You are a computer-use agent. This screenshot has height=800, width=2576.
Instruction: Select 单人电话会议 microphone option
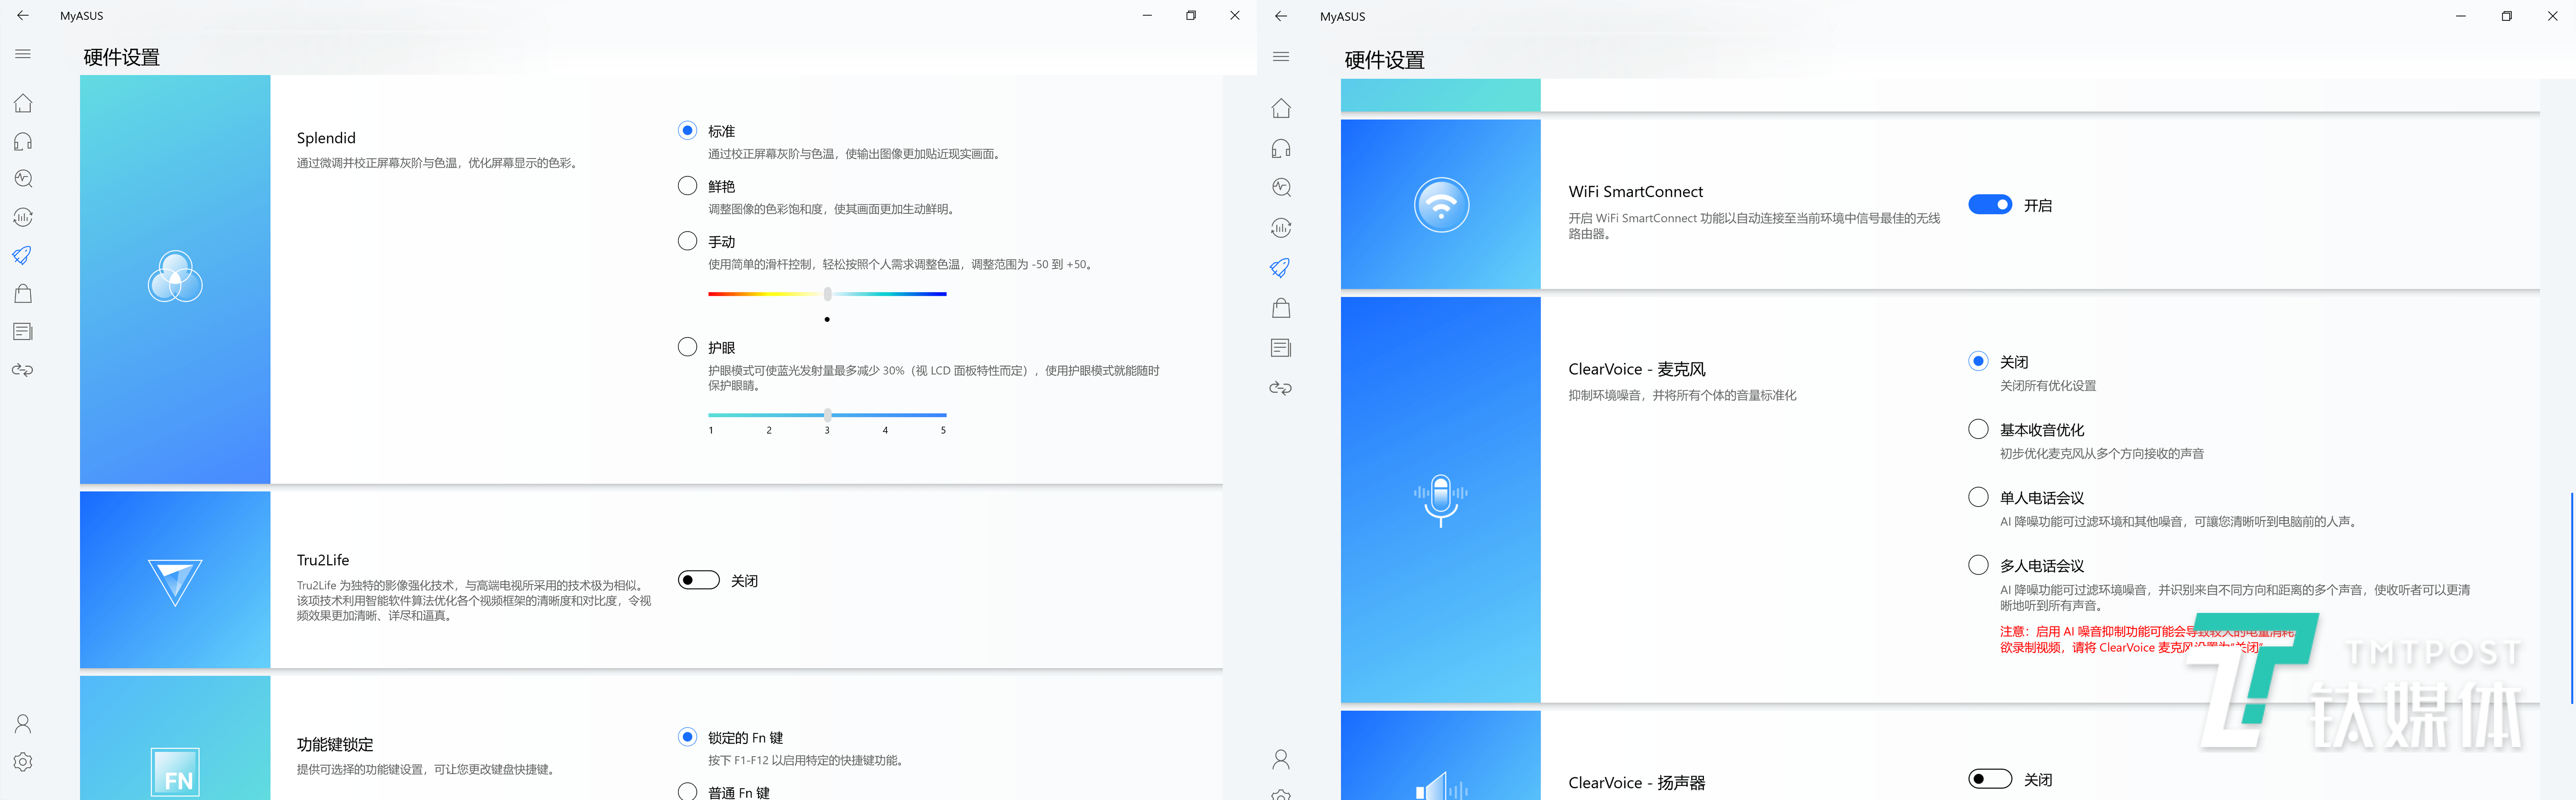[x=1978, y=497]
